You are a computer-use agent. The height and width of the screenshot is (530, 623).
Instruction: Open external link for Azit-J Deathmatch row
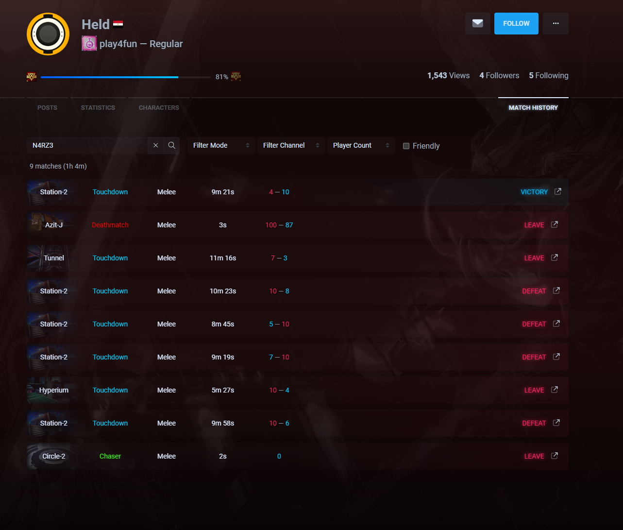555,224
